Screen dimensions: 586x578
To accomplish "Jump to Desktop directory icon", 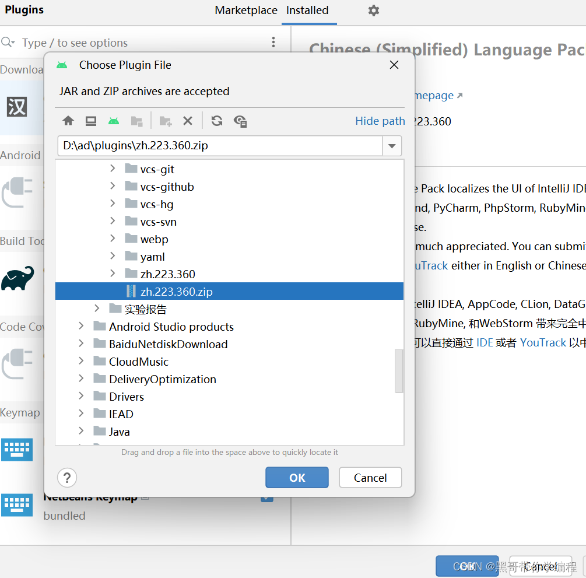I will click(91, 121).
